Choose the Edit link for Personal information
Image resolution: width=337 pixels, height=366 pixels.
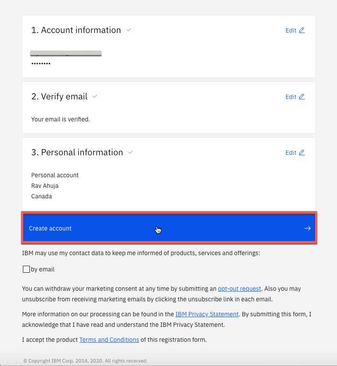tap(291, 153)
